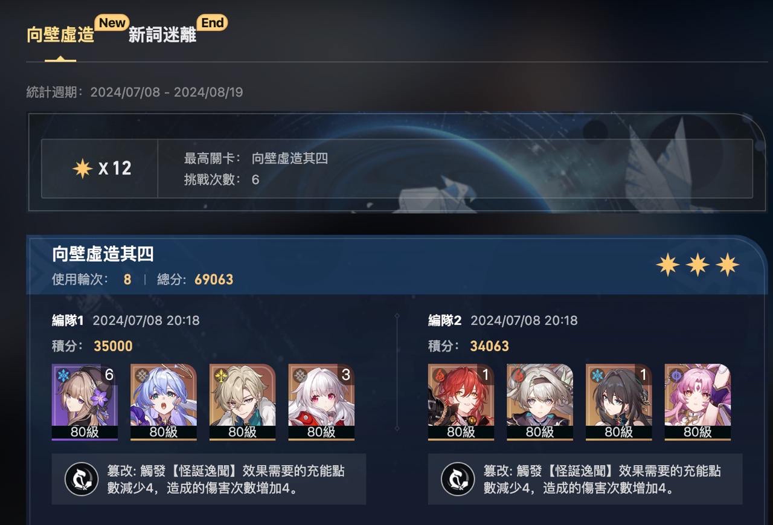The height and width of the screenshot is (525, 773).
Task: Select the red-haired Fire character in Team 2
Action: pyautogui.click(x=461, y=402)
